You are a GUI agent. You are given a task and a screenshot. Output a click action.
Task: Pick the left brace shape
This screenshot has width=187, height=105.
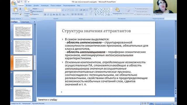(x=103, y=14)
